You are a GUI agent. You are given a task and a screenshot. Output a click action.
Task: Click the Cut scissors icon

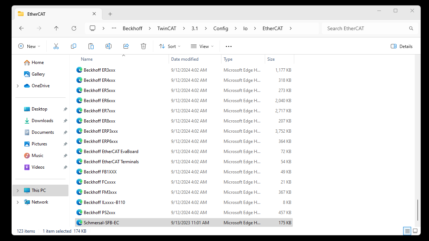coord(56,47)
